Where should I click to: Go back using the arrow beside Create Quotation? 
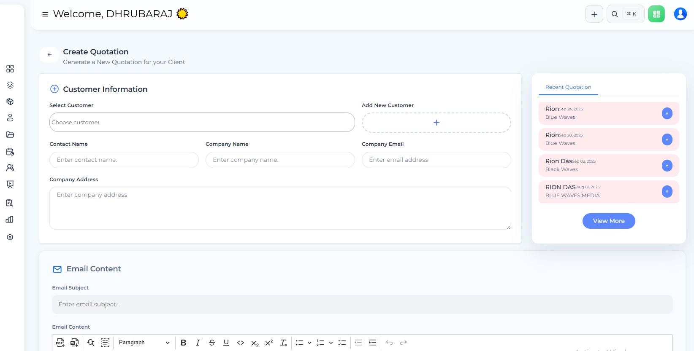49,55
